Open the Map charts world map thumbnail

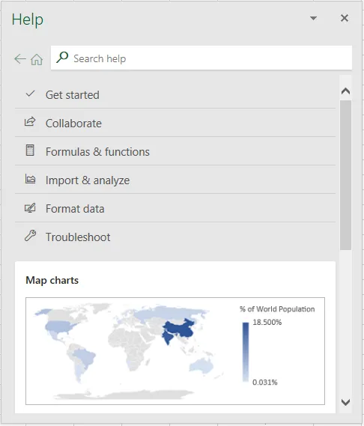175,351
